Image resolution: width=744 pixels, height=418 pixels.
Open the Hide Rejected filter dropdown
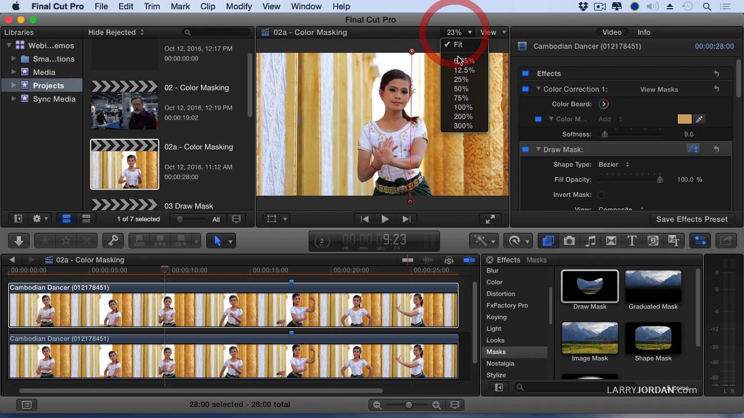116,33
